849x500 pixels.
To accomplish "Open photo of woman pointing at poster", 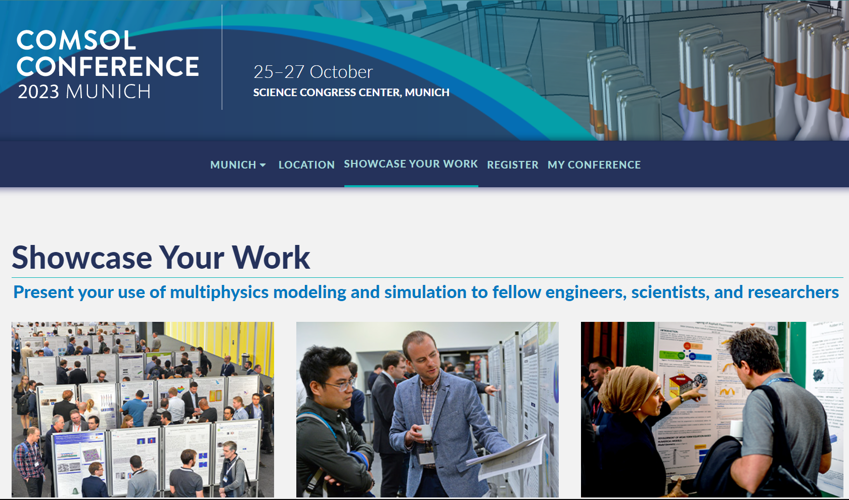I will click(x=711, y=409).
